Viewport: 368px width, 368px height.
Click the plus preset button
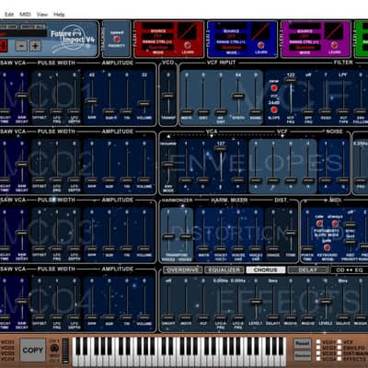coord(35,46)
